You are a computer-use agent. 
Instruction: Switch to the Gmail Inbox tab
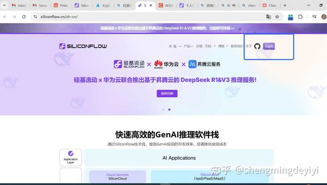pos(19,5)
